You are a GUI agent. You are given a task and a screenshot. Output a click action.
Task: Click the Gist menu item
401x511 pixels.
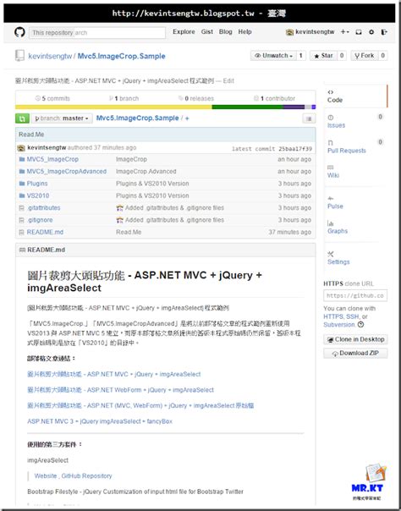click(207, 31)
